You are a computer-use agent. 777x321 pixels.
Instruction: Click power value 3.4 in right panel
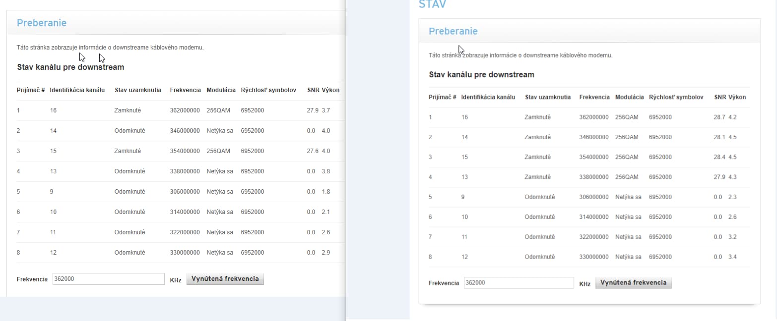pyautogui.click(x=732, y=257)
